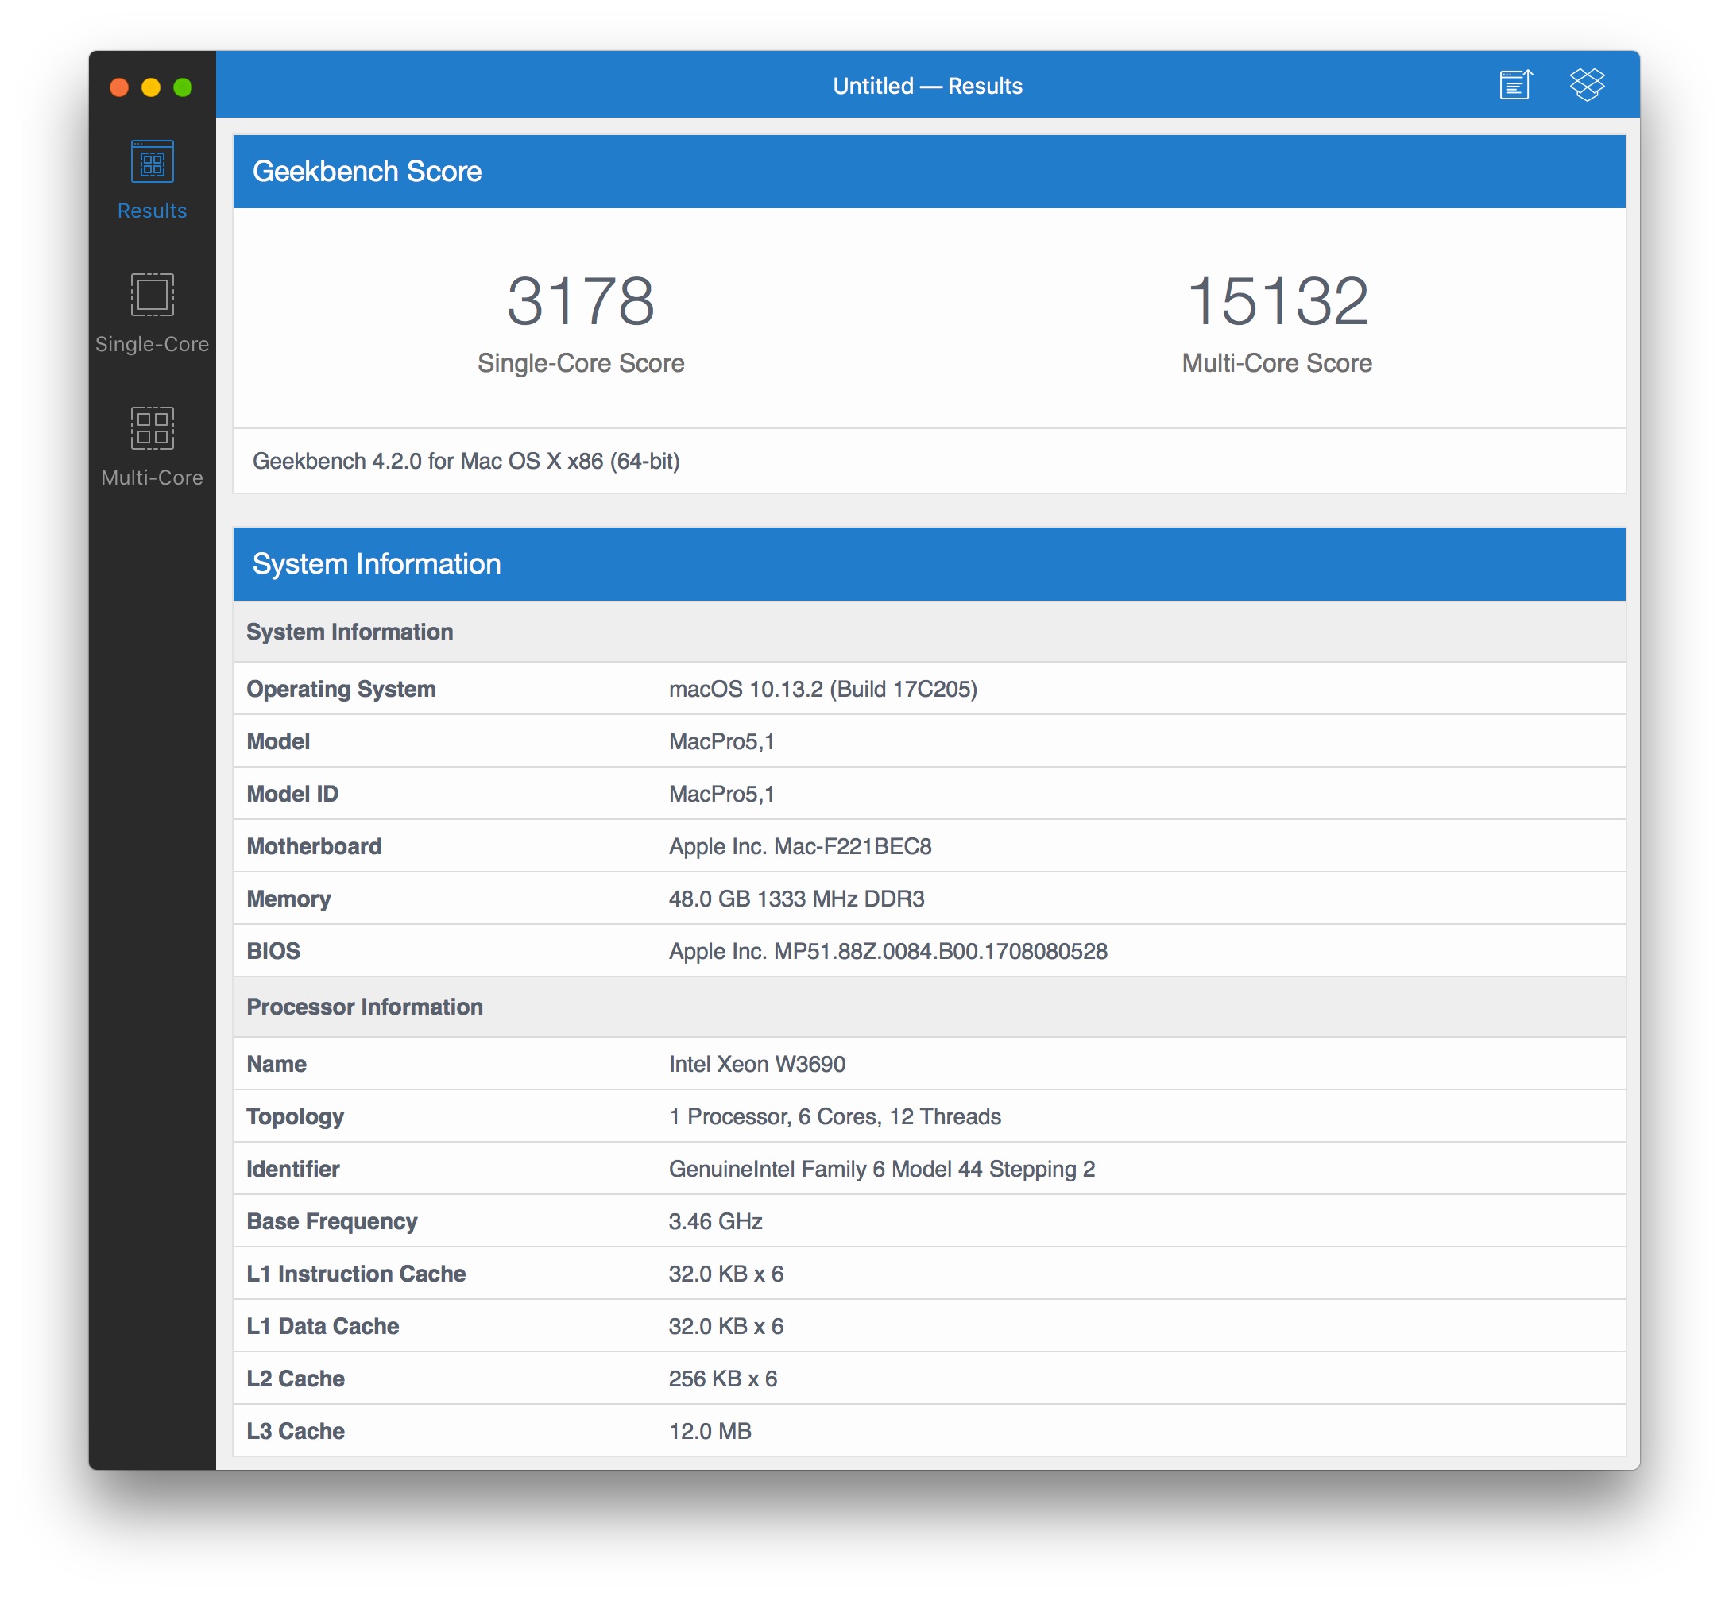Viewport: 1729px width, 1597px height.
Task: Click the System Information blue header
Action: tap(376, 563)
